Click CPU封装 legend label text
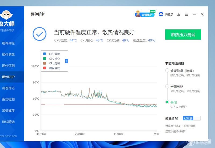The width and height of the screenshot is (215, 148). click(x=55, y=63)
